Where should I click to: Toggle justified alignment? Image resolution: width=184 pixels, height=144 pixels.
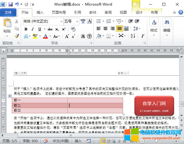[x=120, y=29]
